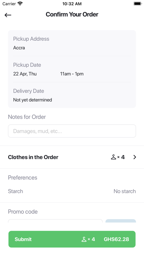Viewport: 144px width, 256px height.
Task: Tap the Wi-Fi status icon
Action: click(20, 4)
